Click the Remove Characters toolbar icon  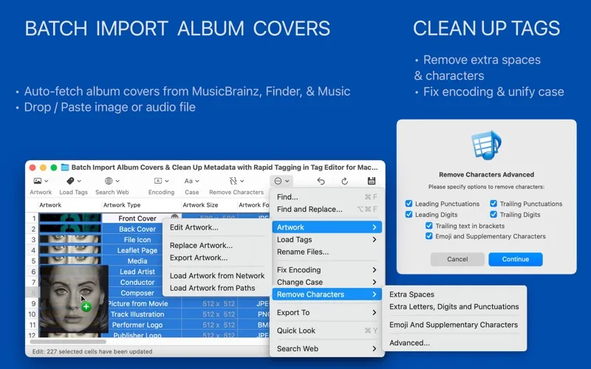(233, 181)
